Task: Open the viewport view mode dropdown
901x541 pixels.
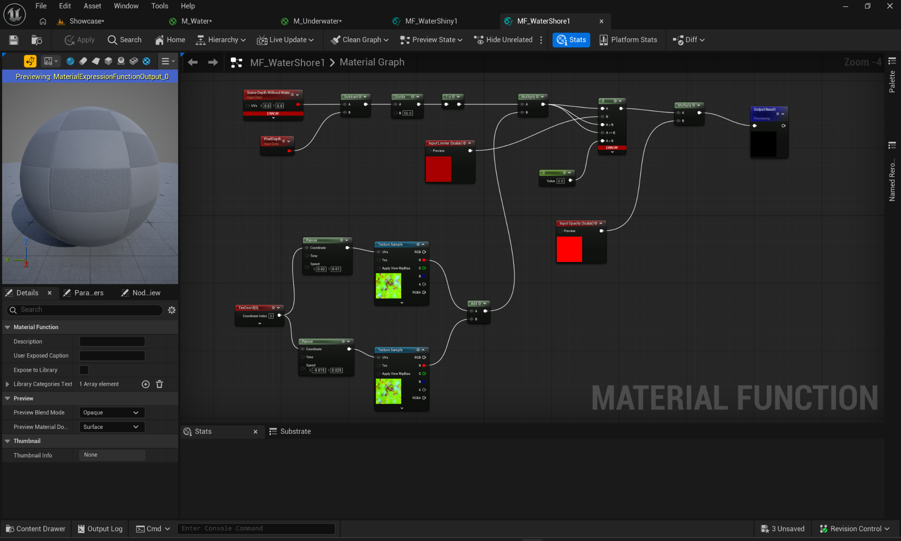Action: click(x=51, y=61)
